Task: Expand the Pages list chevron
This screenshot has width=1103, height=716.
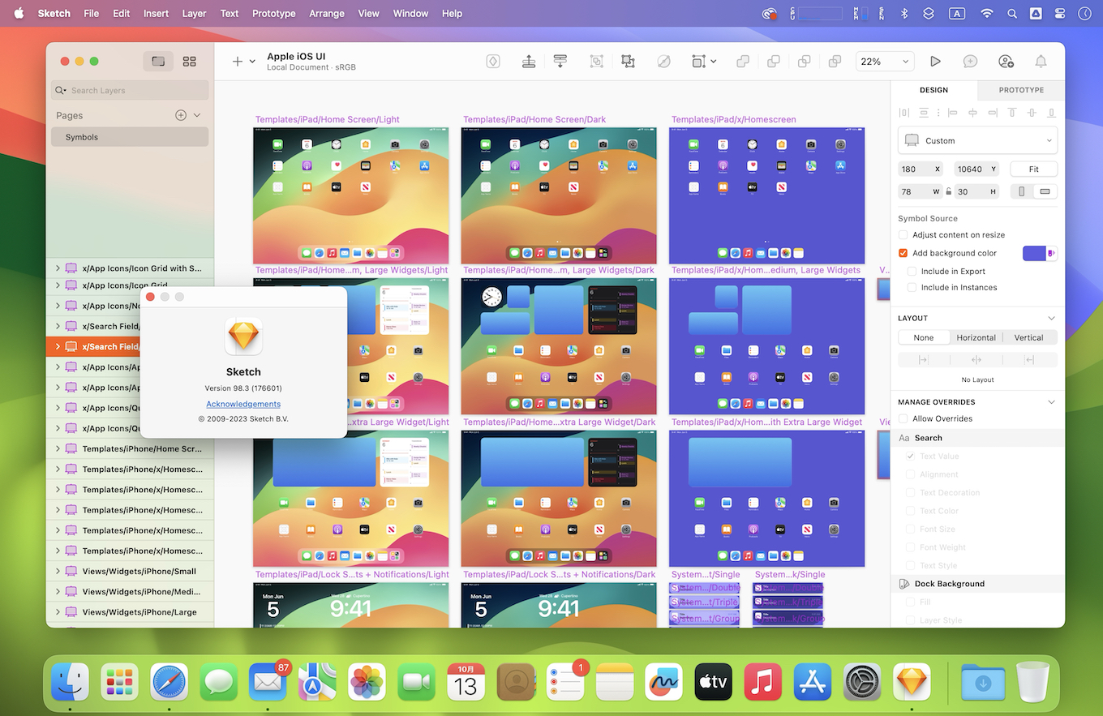Action: [x=197, y=115]
